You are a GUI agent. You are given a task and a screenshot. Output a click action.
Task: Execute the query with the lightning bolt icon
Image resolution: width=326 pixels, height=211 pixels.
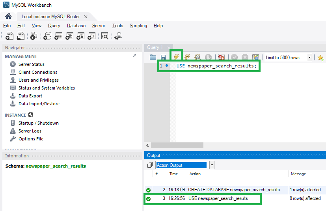177,58
